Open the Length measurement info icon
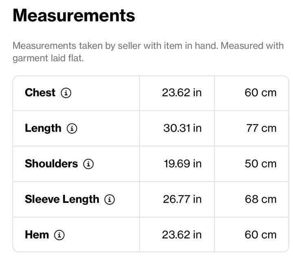Viewport: 293px width, 269px height. 72,128
